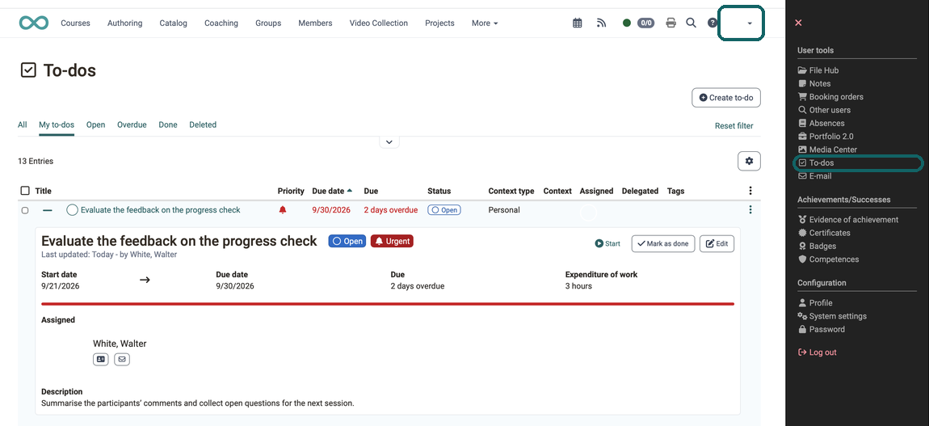
Task: Open the More menu dropdown
Action: tap(485, 23)
